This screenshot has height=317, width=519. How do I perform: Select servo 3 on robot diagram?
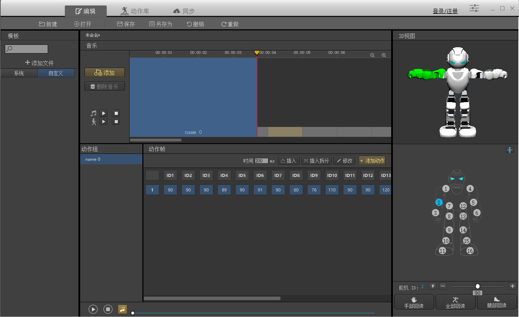pyautogui.click(x=435, y=213)
